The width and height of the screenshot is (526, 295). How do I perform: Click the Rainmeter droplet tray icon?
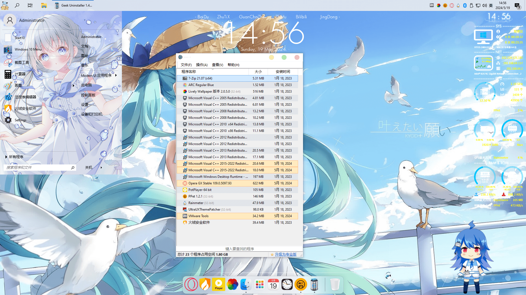click(458, 5)
